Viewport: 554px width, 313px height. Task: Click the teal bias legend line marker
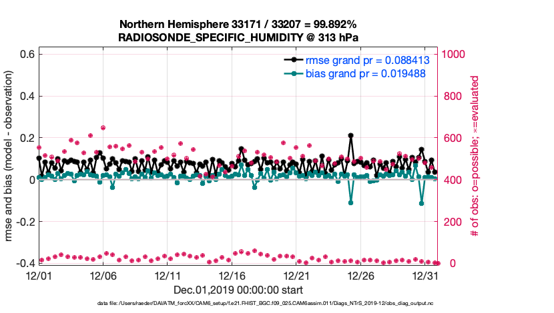291,73
